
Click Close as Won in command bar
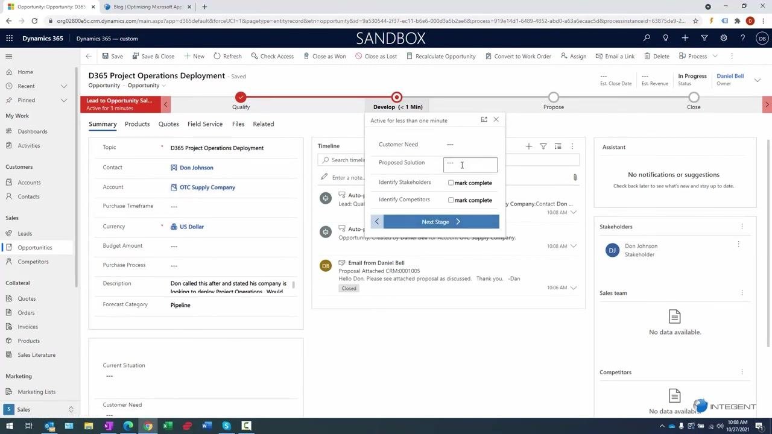click(x=324, y=56)
